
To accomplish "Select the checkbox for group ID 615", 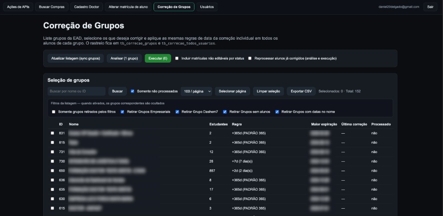I will tap(52, 208).
